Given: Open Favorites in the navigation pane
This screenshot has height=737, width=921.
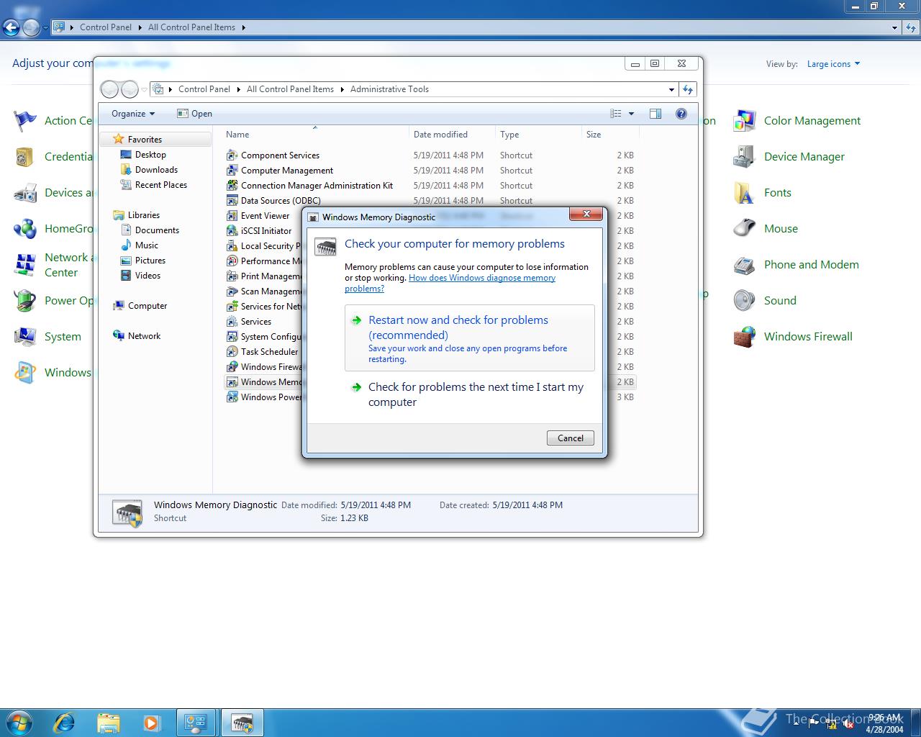Looking at the screenshot, I should (x=145, y=140).
